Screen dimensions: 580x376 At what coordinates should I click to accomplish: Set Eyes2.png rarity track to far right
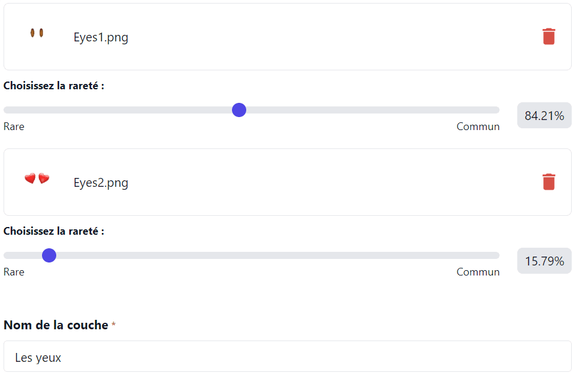click(497, 255)
